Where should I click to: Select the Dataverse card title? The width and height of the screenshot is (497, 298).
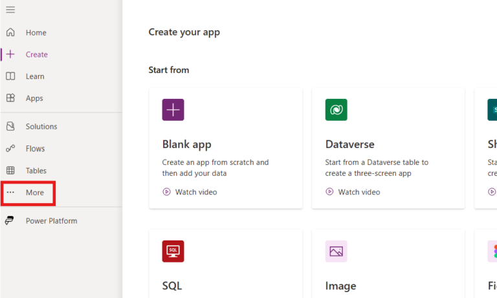(349, 144)
